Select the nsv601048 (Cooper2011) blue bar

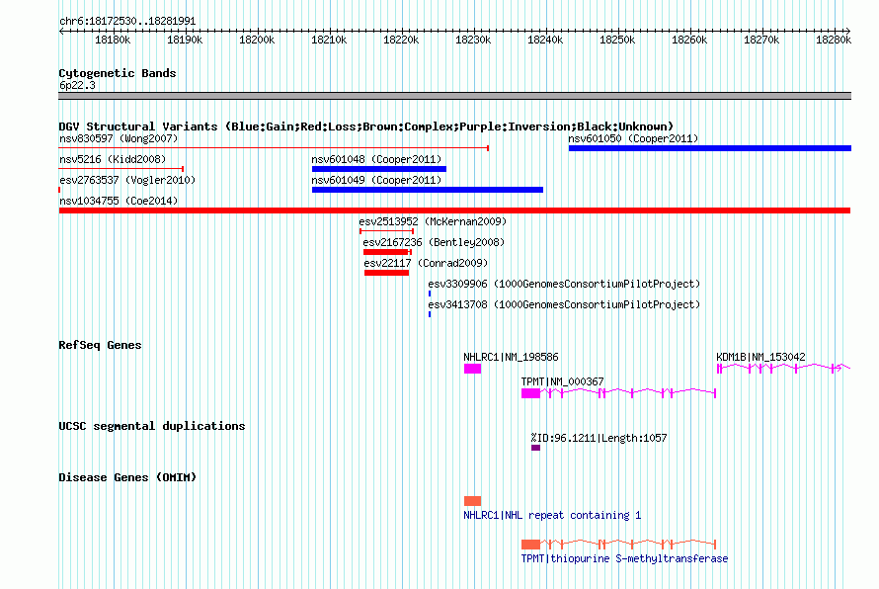click(x=379, y=169)
